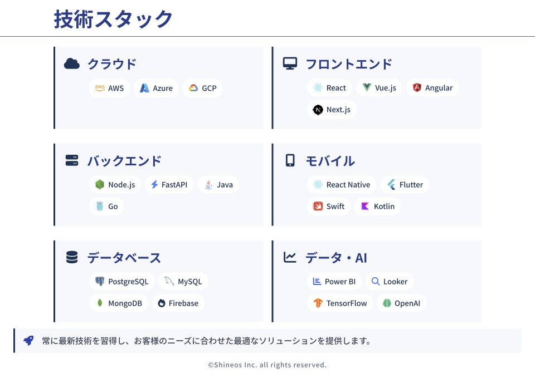Select the FastAPI tag

click(x=169, y=185)
